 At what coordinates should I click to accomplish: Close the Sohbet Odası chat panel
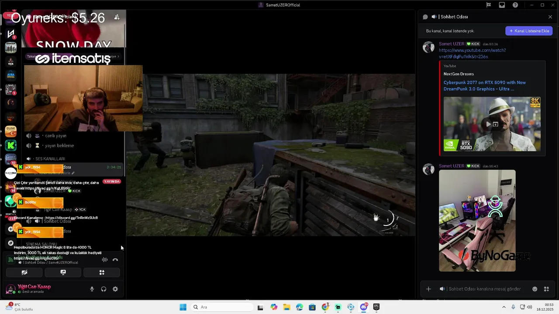[x=550, y=17]
